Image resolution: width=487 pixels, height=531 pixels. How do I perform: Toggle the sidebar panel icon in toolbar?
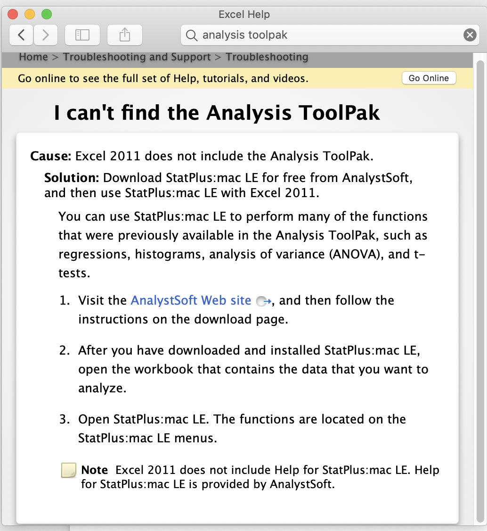point(82,35)
